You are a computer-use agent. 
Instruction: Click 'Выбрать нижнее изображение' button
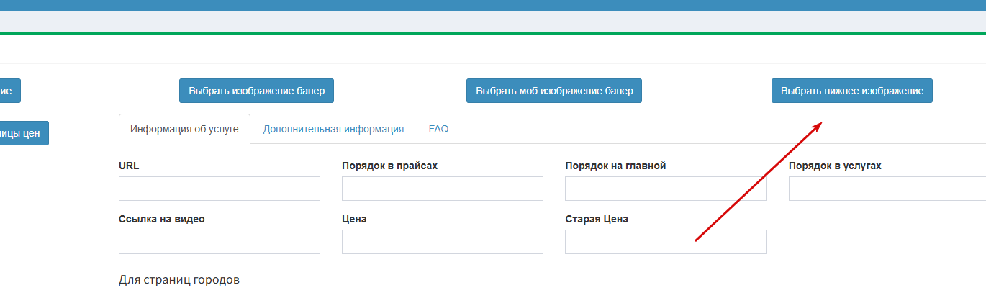pyautogui.click(x=851, y=91)
